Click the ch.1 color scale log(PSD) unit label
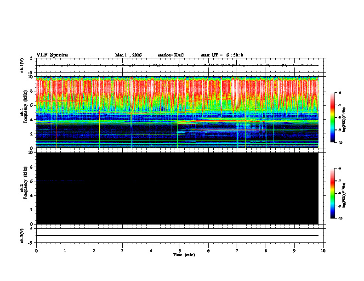The image size is (364, 281). [x=344, y=119]
